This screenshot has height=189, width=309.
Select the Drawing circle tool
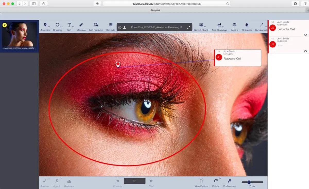point(57,25)
